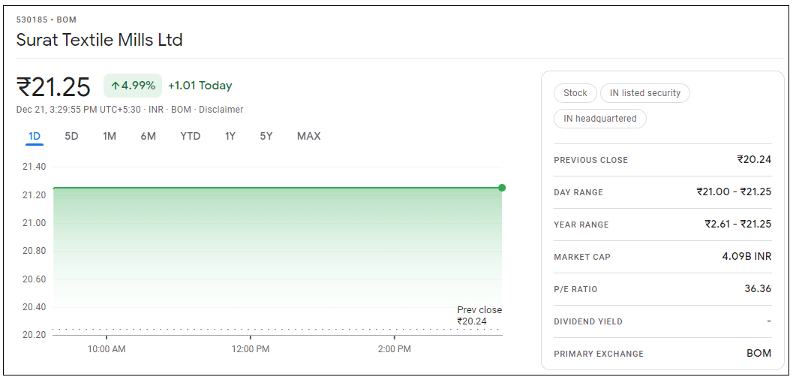Click the green 4.99% change badge
793x380 pixels.
133,86
